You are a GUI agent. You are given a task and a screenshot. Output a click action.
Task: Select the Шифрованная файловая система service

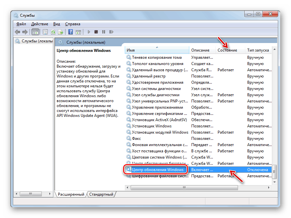tap(198, 176)
